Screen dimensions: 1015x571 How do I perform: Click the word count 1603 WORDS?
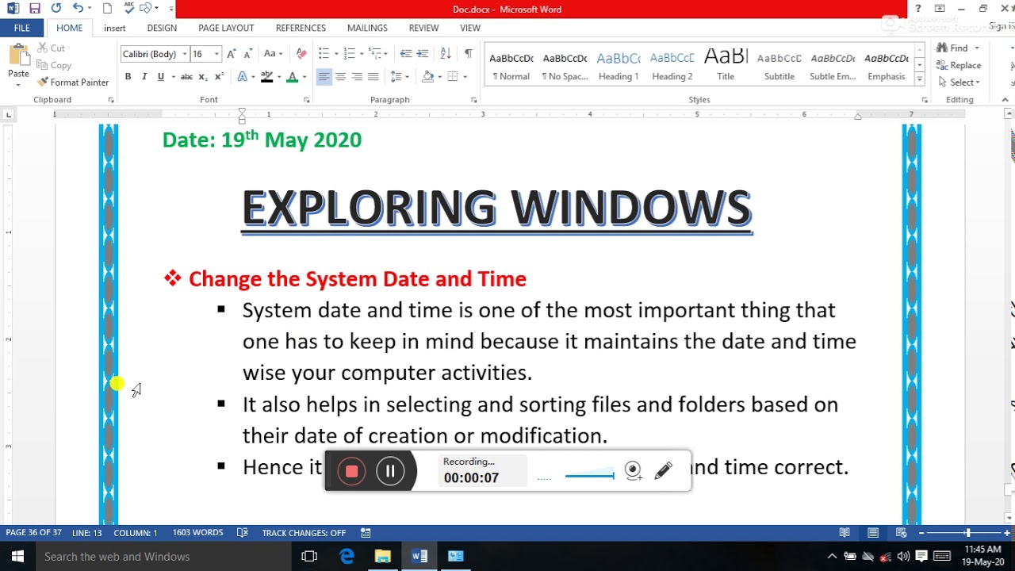click(197, 533)
